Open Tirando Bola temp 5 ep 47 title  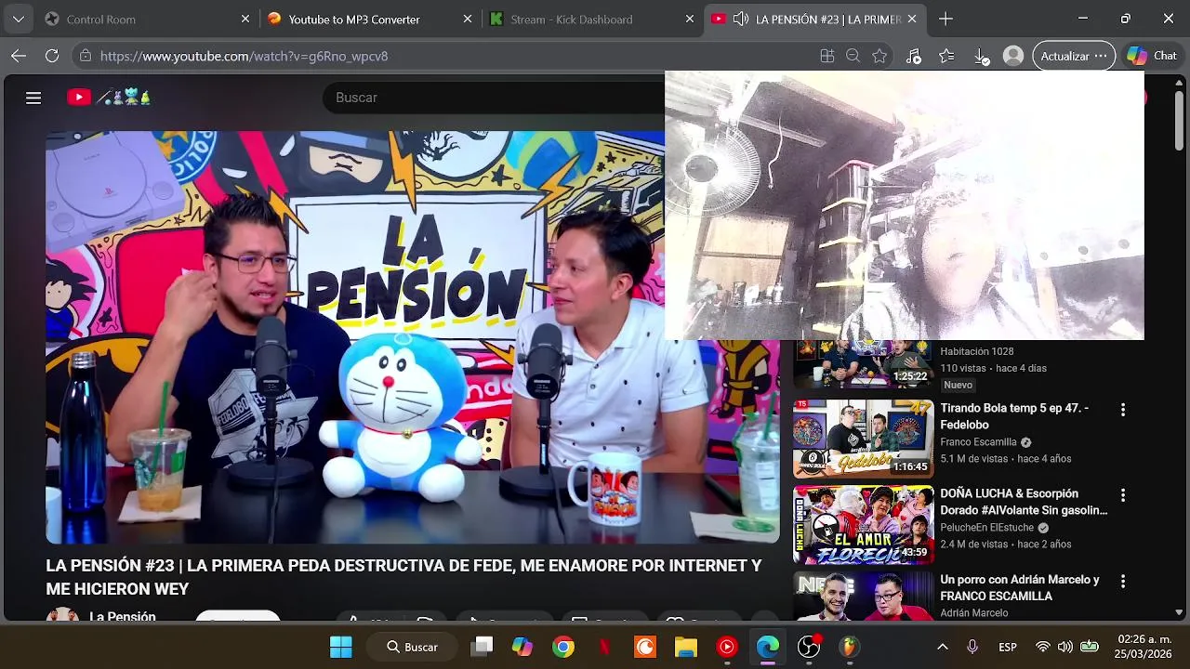[1014, 416]
